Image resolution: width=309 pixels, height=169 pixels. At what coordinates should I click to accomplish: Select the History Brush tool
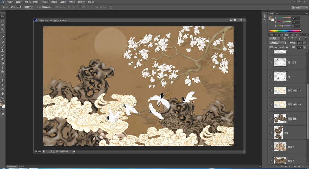point(2,55)
